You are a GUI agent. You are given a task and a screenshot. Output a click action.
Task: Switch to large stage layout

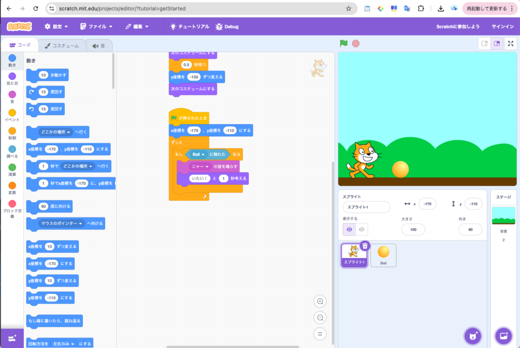[x=497, y=44]
